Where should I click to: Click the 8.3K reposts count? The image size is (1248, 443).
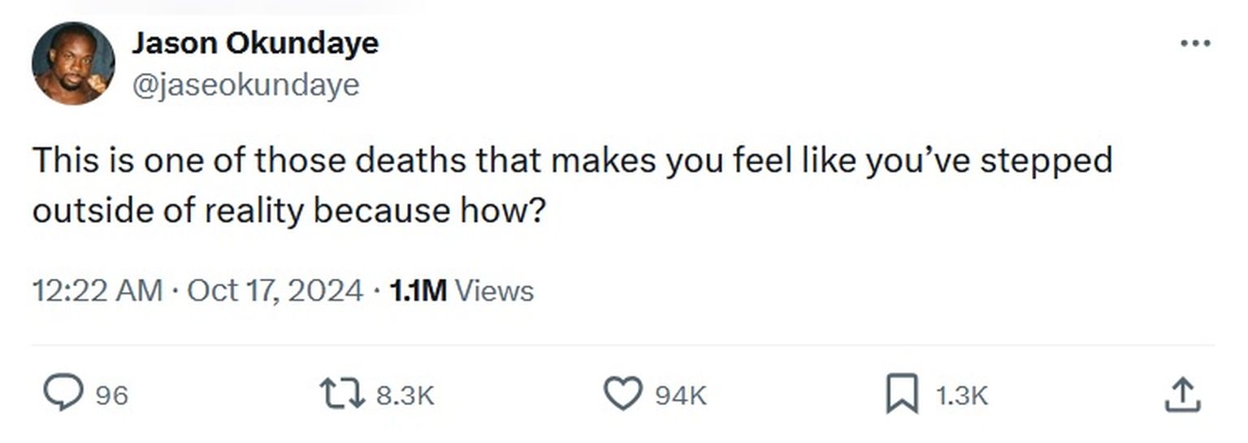[x=406, y=396]
